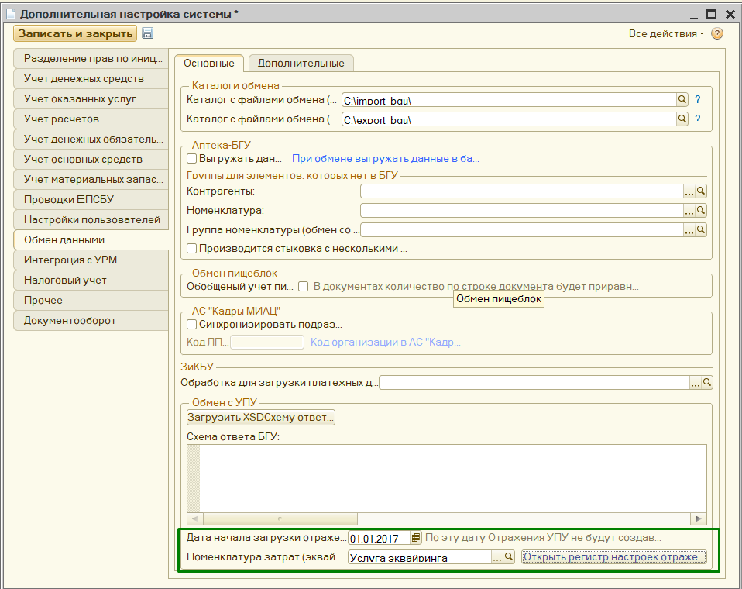Image resolution: width=742 pixels, height=589 pixels.
Task: Click the save diskette icon in toolbar
Action: pos(147,33)
